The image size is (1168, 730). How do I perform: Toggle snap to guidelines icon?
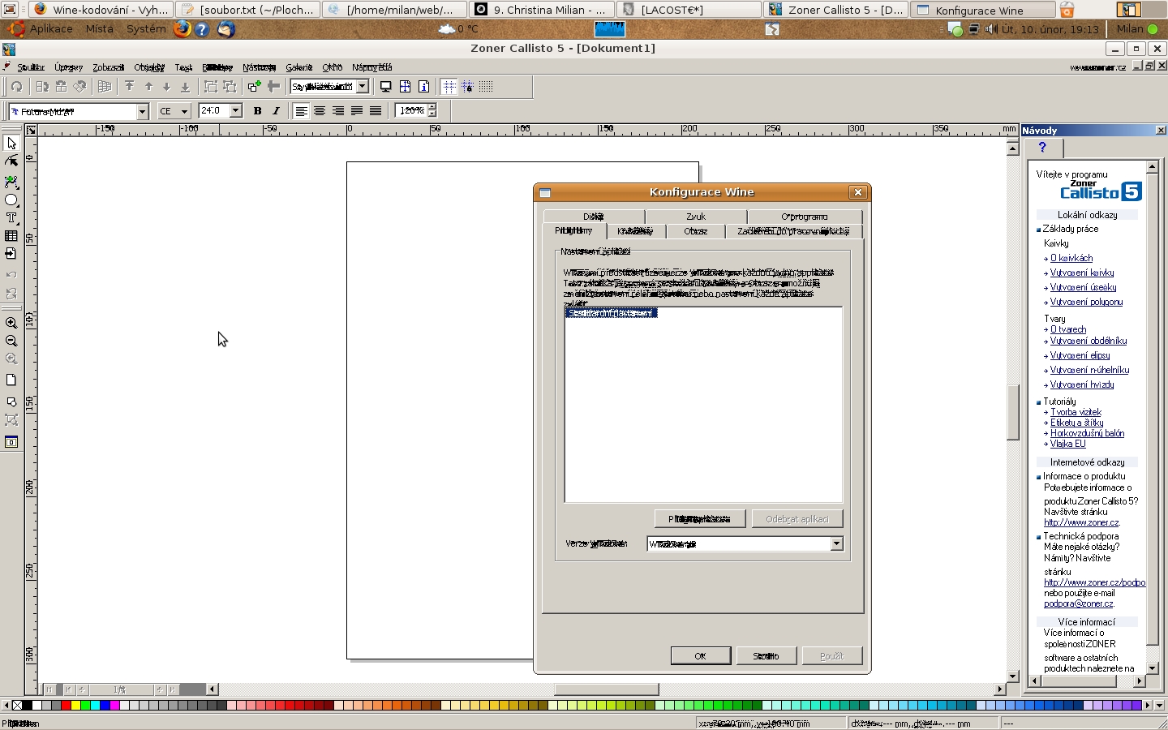[449, 87]
